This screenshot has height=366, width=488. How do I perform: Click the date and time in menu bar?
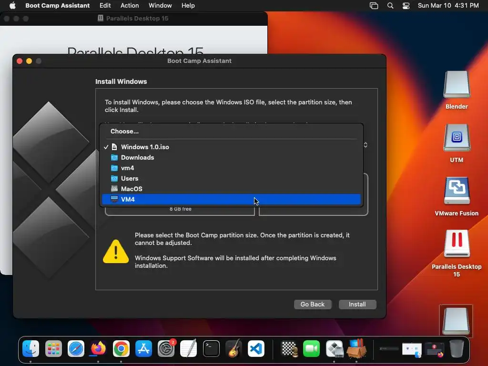[448, 5]
